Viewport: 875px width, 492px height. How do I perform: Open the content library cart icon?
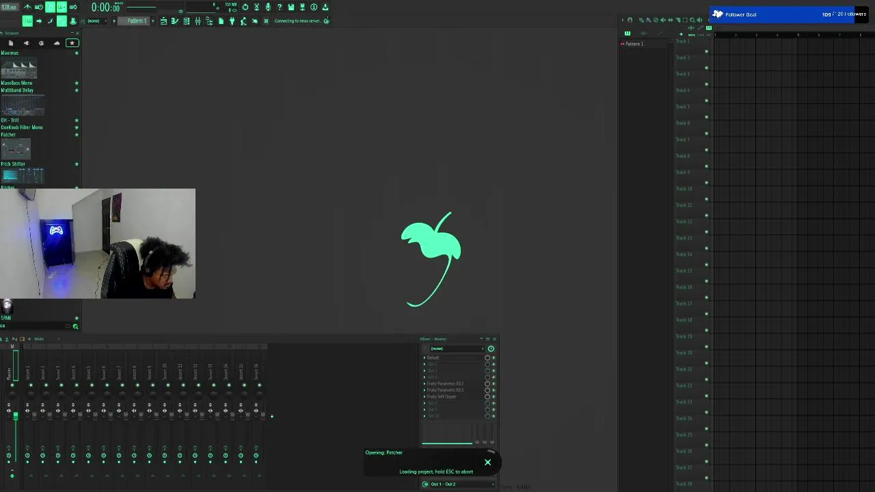pos(266,21)
